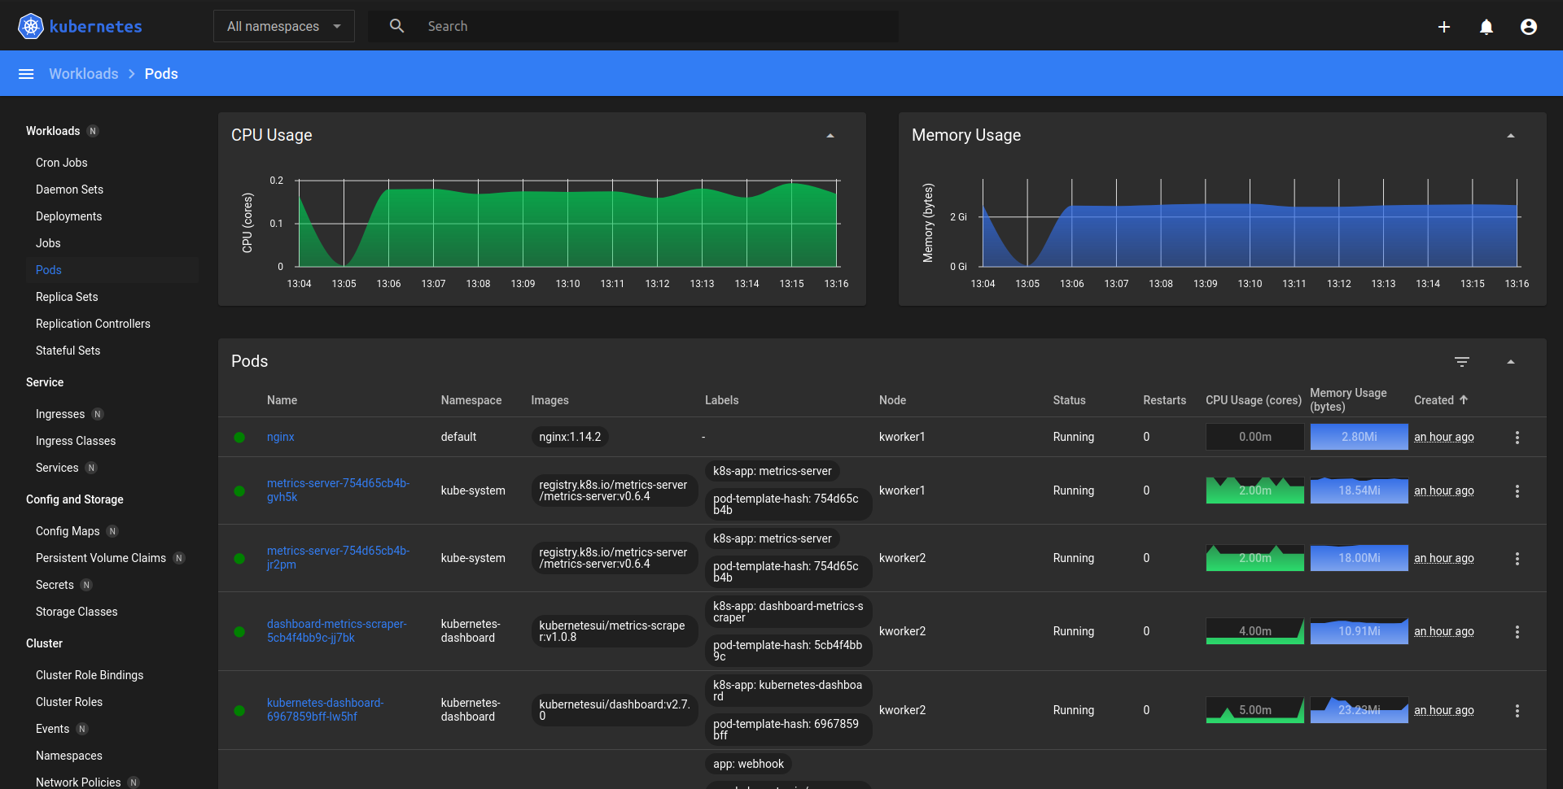1563x789 pixels.
Task: Collapse the Memory Usage card
Action: [x=1511, y=136]
